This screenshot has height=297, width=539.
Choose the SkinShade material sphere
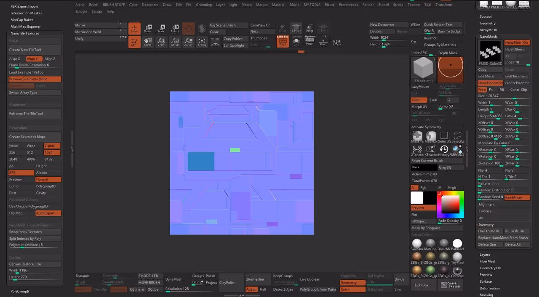(x=417, y=244)
